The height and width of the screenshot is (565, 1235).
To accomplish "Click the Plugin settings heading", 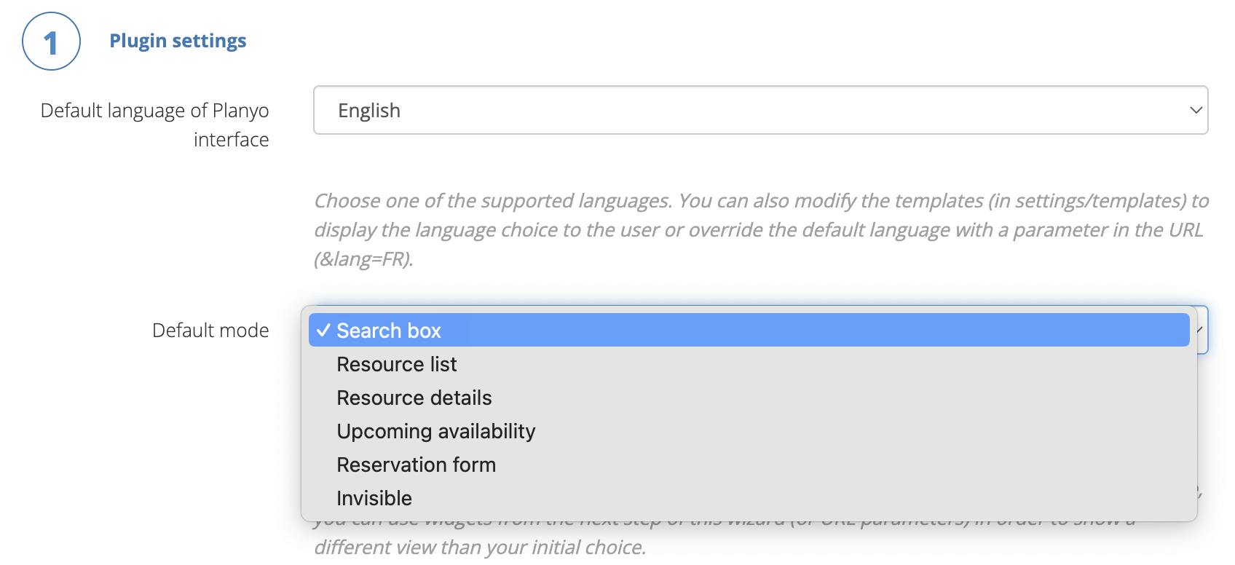I will (178, 41).
